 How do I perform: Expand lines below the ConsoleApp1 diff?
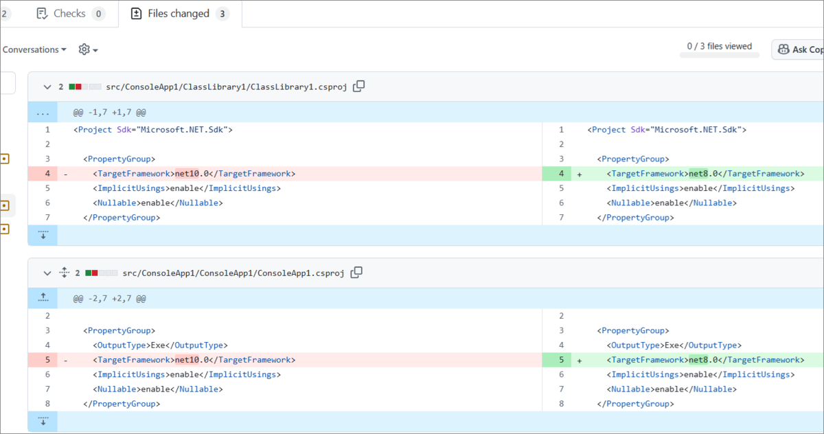click(43, 421)
